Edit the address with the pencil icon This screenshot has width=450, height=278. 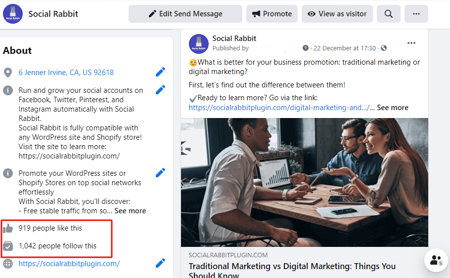(160, 72)
